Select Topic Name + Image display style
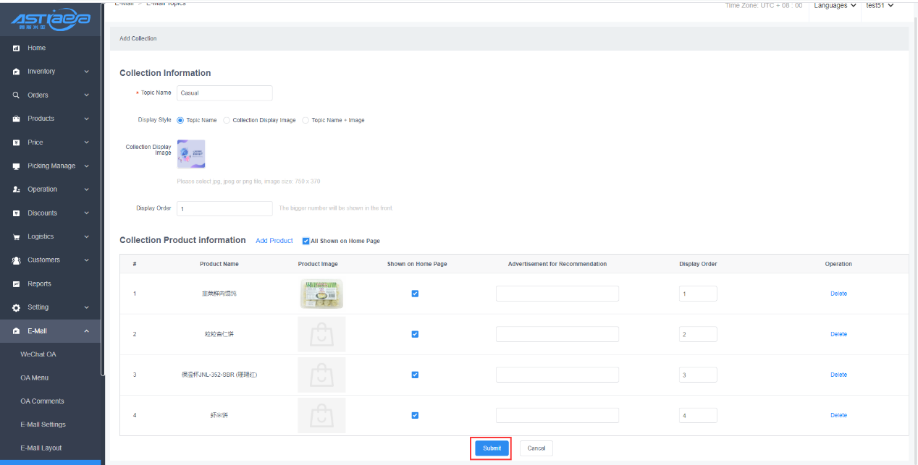This screenshot has height=465, width=918. coord(306,120)
